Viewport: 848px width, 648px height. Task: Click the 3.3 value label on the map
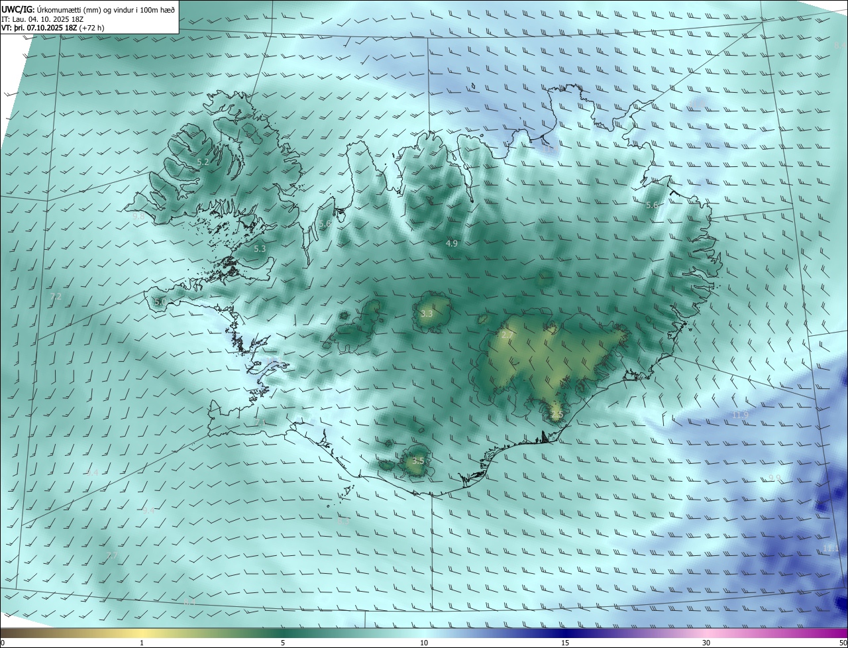[x=427, y=313]
